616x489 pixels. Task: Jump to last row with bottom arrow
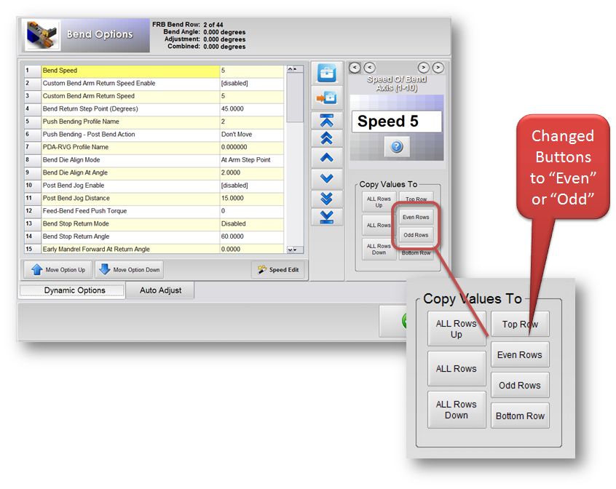coord(327,217)
